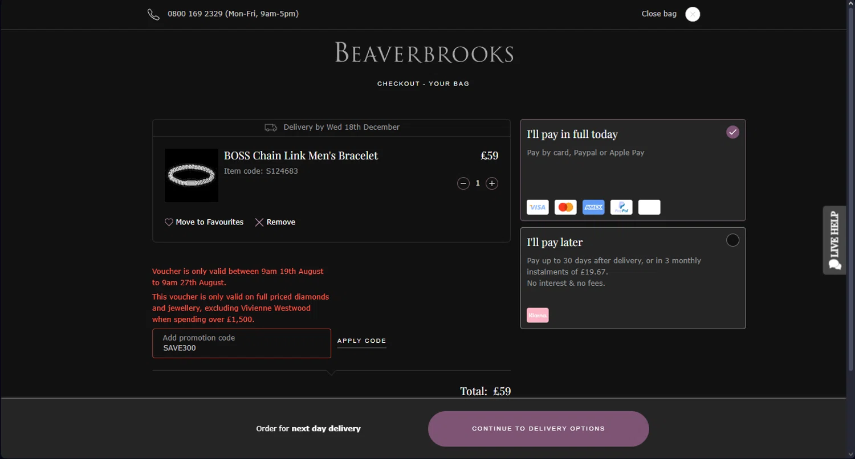Select I'll pay later radio option

click(x=733, y=240)
